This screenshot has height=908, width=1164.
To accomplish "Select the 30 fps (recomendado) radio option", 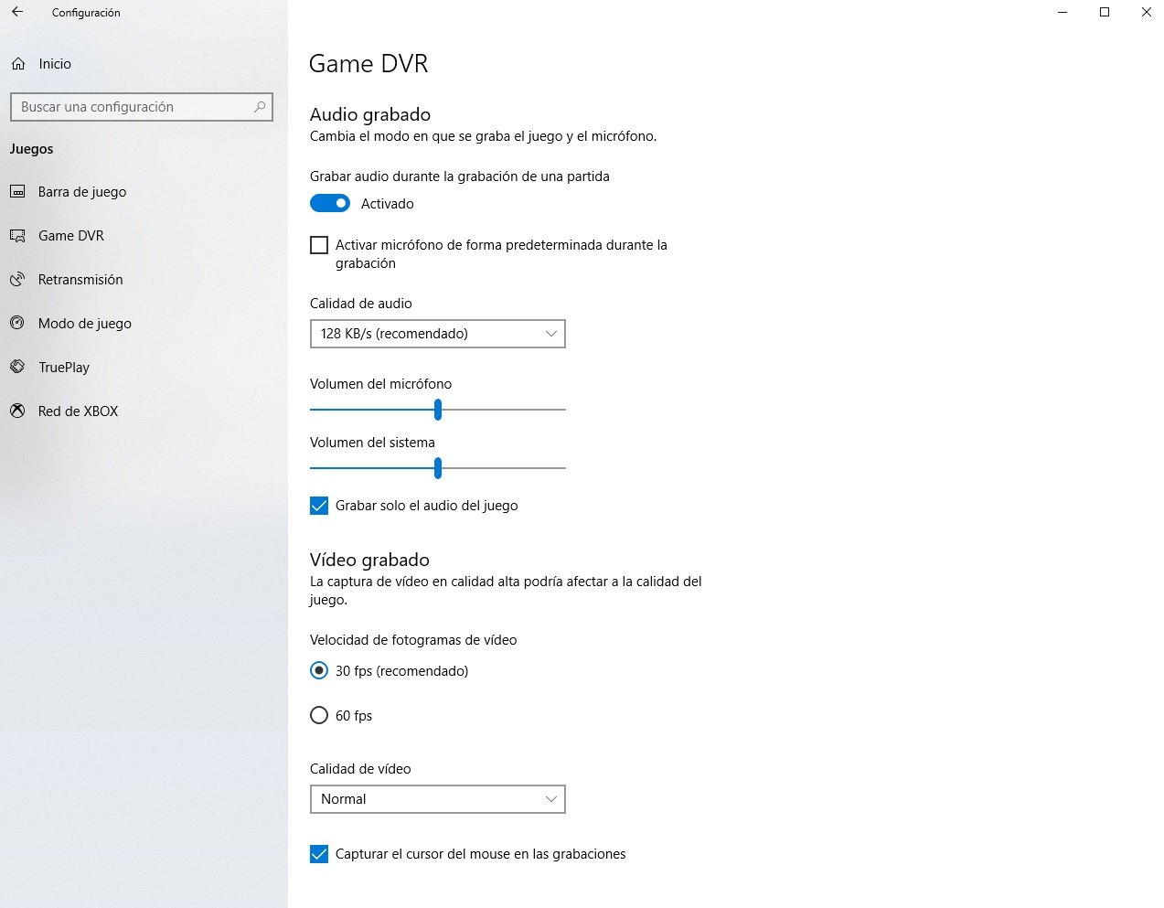I will point(319,670).
